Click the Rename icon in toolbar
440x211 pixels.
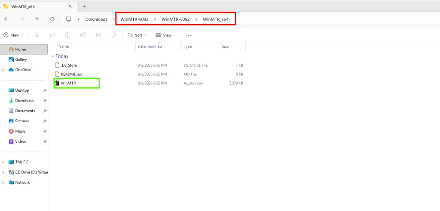tap(83, 35)
